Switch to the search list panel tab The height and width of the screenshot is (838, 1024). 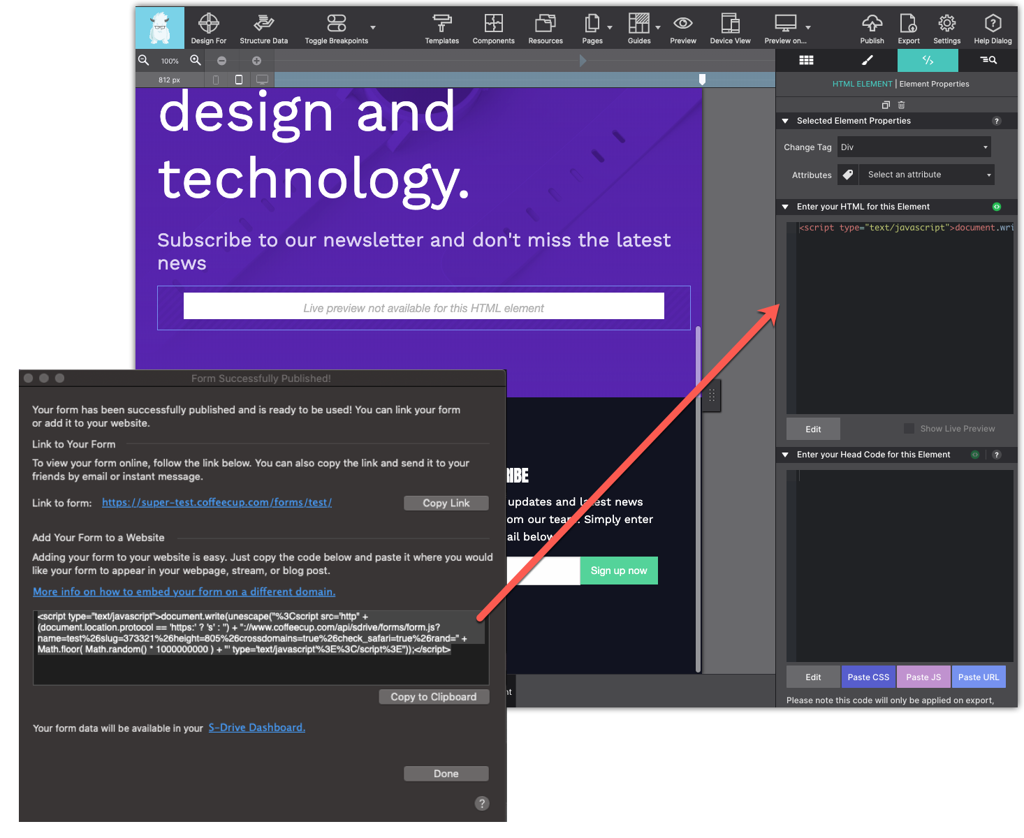(x=988, y=60)
